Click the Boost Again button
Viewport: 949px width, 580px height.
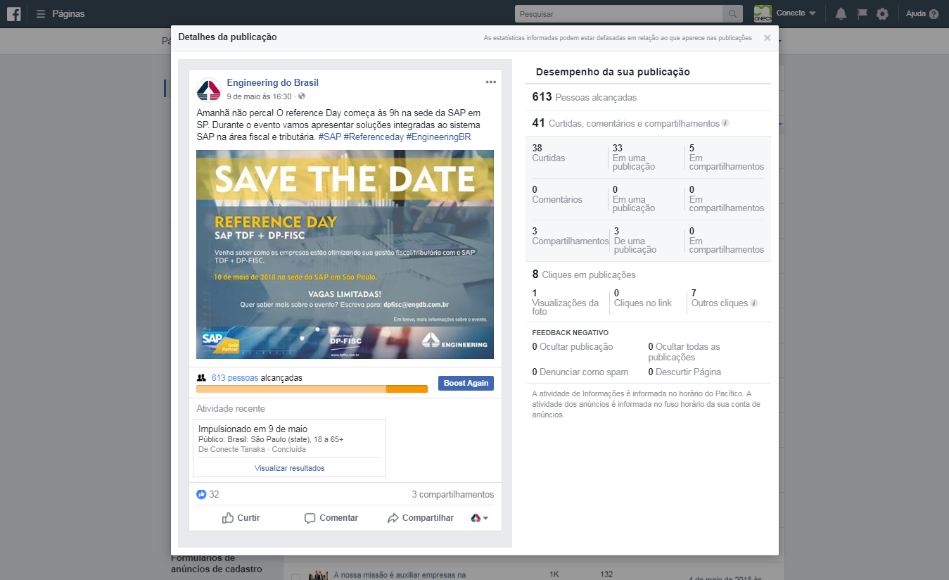[466, 383]
